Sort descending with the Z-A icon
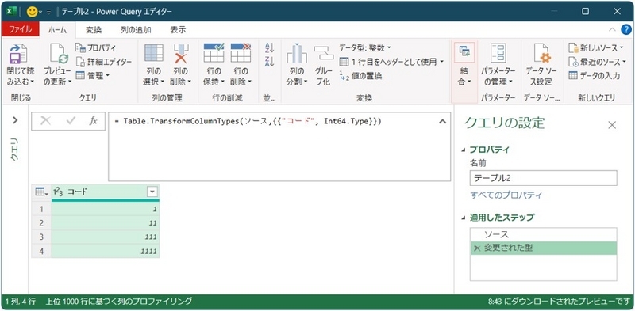 270,62
